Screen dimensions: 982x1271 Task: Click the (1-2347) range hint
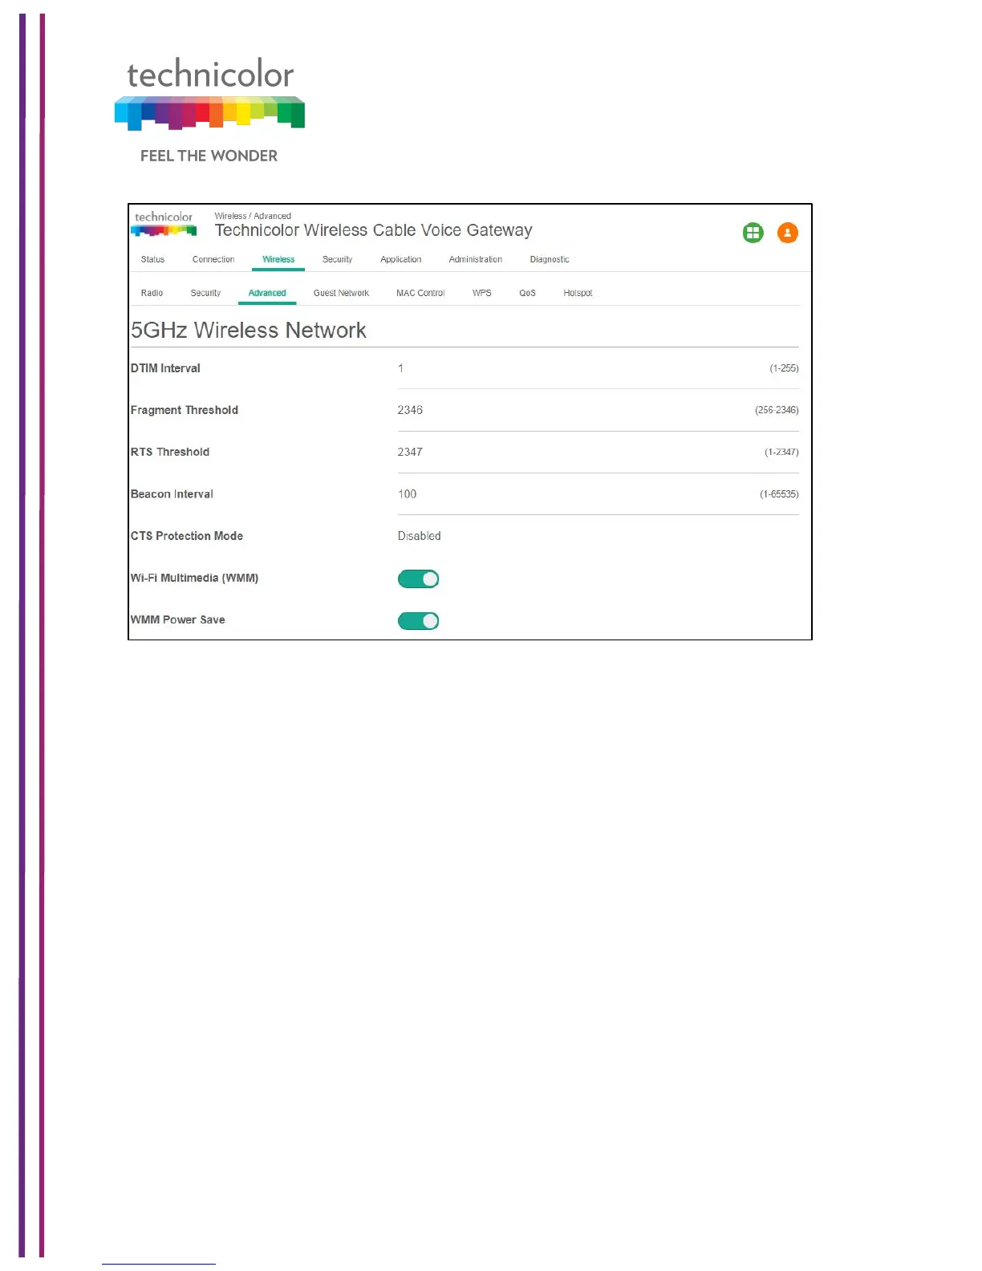(781, 452)
